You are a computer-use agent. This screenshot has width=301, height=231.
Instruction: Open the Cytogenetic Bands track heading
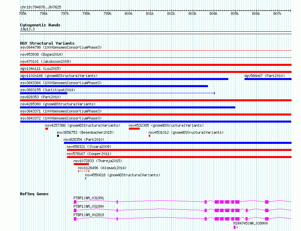tap(40, 25)
